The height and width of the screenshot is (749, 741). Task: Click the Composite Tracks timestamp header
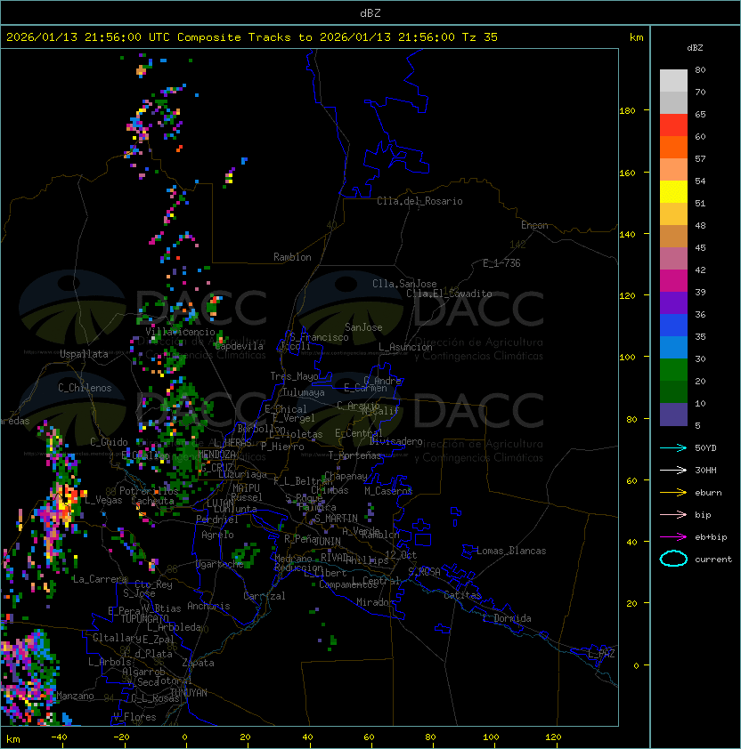pyautogui.click(x=252, y=37)
